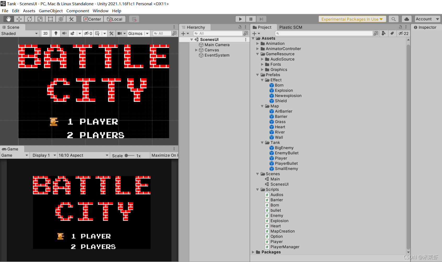Toggle hidden packages count icon (22)
Image resolution: width=442 pixels, height=262 pixels.
click(403, 33)
